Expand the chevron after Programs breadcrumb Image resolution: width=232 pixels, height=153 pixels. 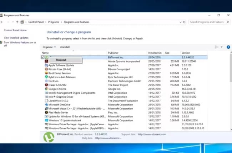coord(61,22)
